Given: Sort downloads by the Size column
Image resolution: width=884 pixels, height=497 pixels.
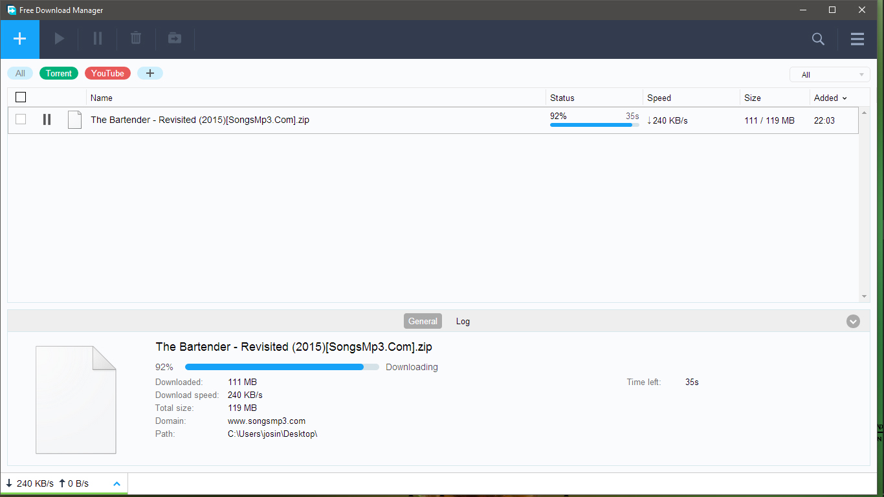Looking at the screenshot, I should tap(753, 98).
